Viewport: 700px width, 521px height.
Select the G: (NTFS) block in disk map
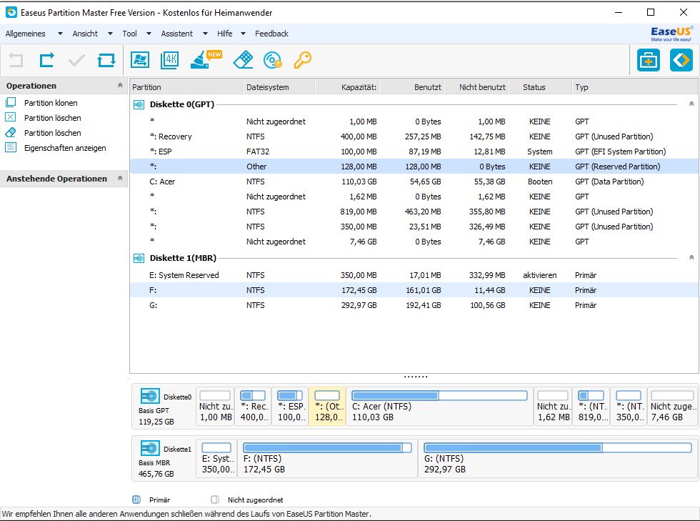[558, 459]
